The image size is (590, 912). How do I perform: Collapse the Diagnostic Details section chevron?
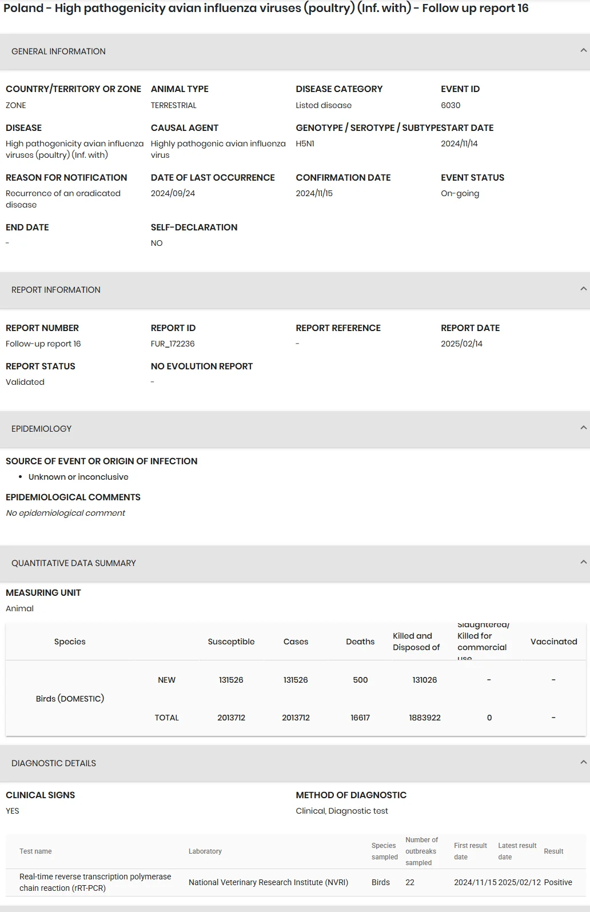click(x=583, y=763)
